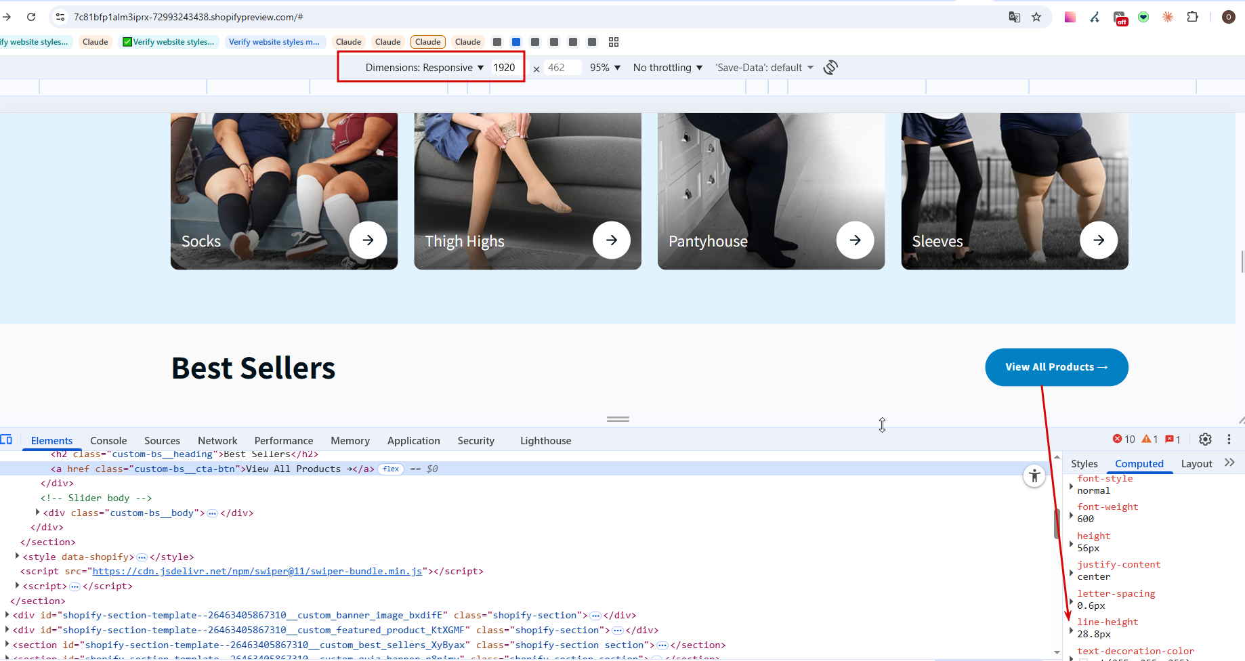Click the viewport bottom resize handle
The height and width of the screenshot is (661, 1245).
point(618,419)
